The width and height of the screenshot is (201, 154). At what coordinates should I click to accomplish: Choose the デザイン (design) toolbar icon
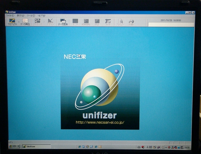[50, 22]
